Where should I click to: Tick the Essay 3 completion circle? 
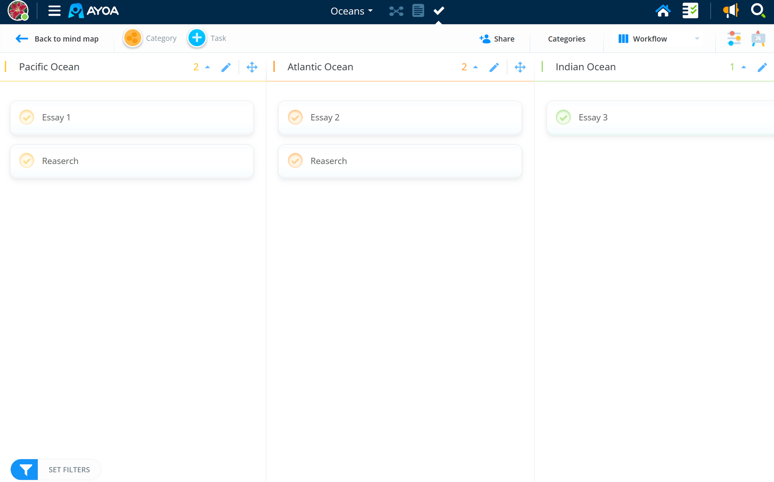click(x=563, y=117)
